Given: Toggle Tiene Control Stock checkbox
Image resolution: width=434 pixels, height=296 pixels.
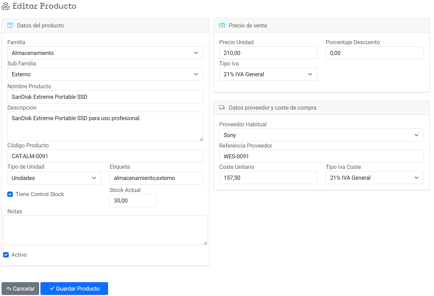Looking at the screenshot, I should pyautogui.click(x=10, y=194).
